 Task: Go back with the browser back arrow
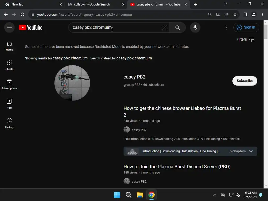(x=6, y=15)
